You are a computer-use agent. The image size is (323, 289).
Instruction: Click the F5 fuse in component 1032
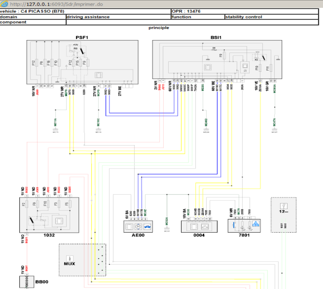click(x=70, y=204)
